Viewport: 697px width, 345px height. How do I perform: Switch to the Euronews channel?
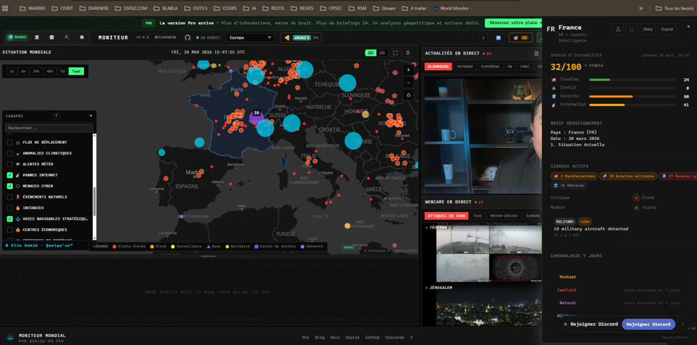click(490, 67)
